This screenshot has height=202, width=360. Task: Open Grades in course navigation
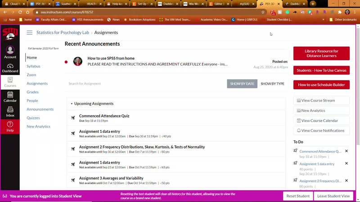tap(32, 92)
